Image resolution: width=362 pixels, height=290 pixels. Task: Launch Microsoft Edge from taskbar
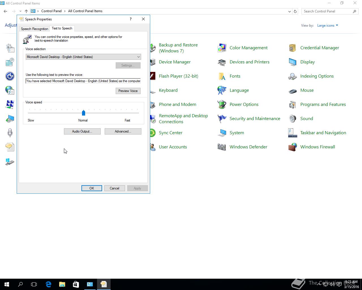point(48,284)
